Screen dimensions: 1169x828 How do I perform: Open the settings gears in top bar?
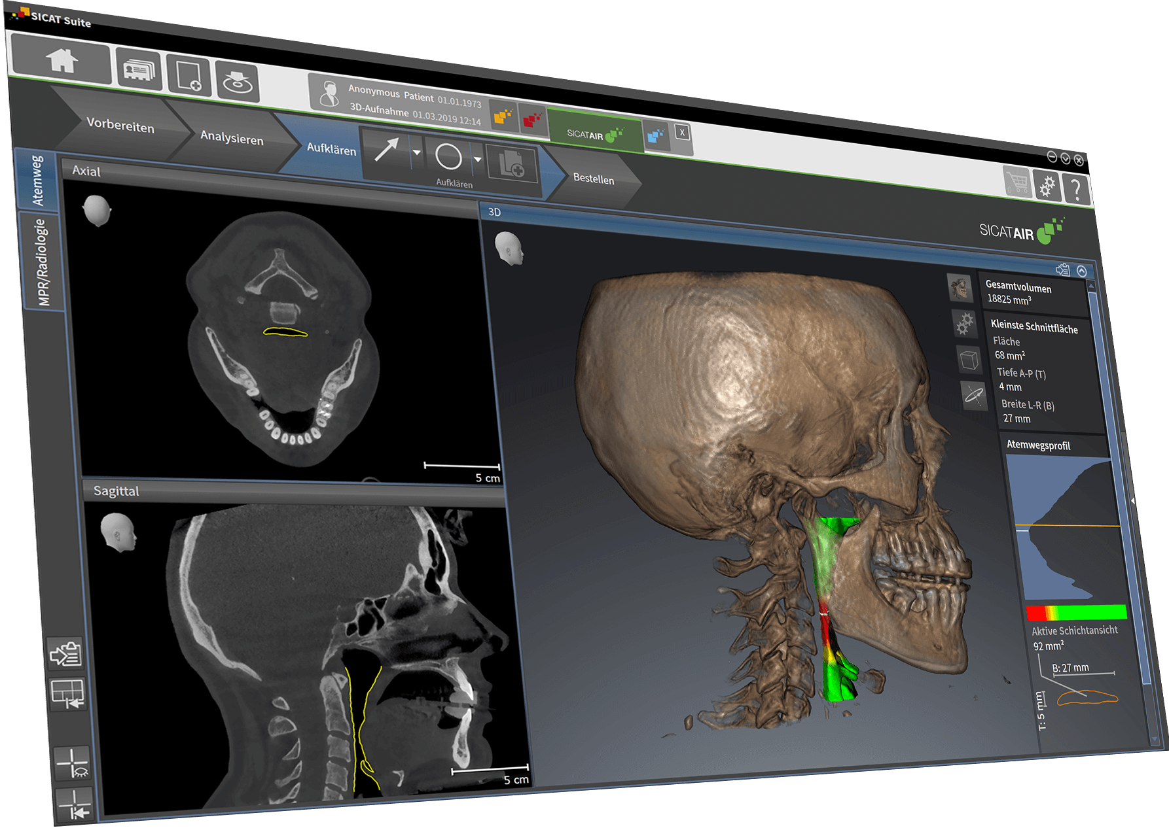click(x=1047, y=186)
